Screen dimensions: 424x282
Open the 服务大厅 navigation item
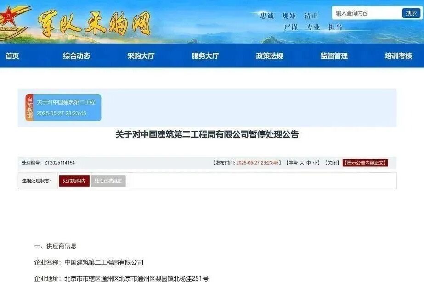205,56
